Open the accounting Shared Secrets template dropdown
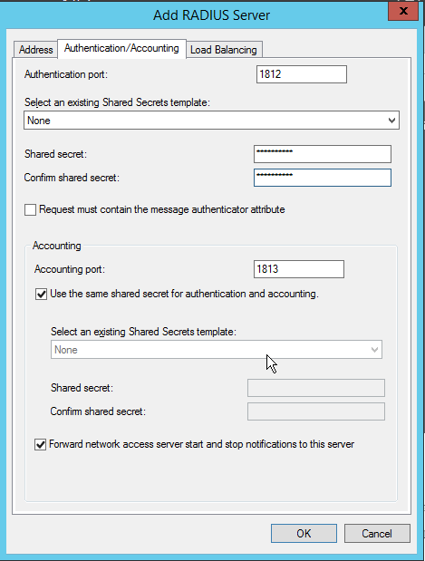Viewport: 425px width, 561px height. (217, 350)
